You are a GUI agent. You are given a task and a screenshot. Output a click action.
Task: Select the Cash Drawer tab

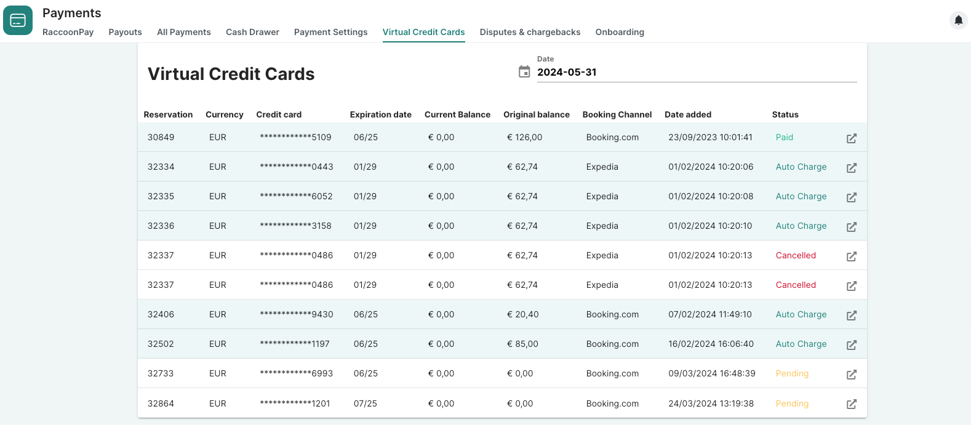[x=252, y=32]
